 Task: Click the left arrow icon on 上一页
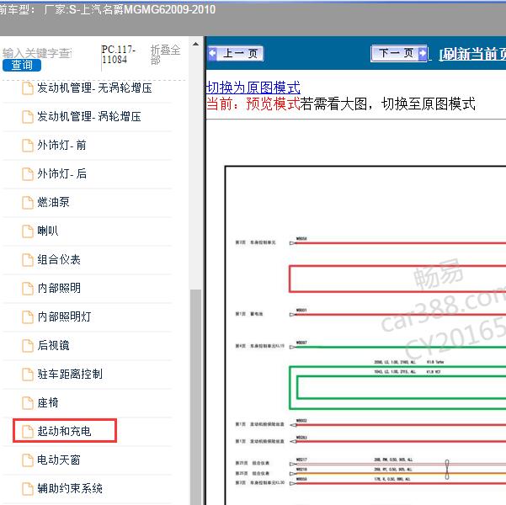[213, 53]
